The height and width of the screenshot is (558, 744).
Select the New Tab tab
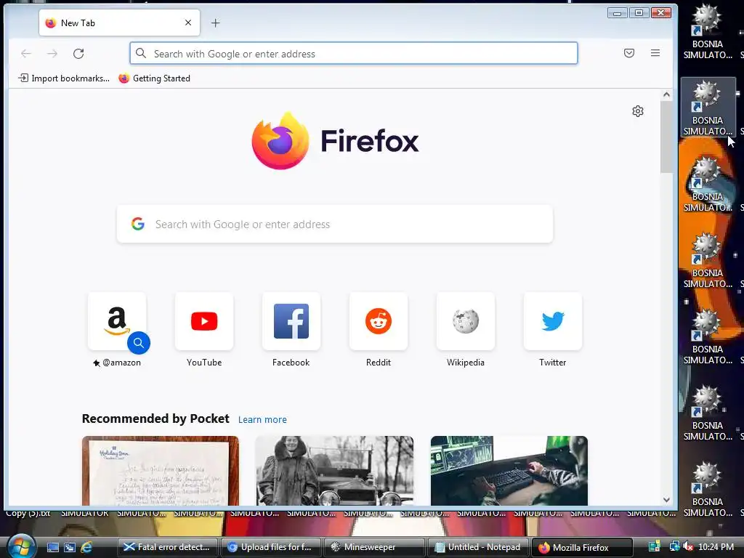120,23
